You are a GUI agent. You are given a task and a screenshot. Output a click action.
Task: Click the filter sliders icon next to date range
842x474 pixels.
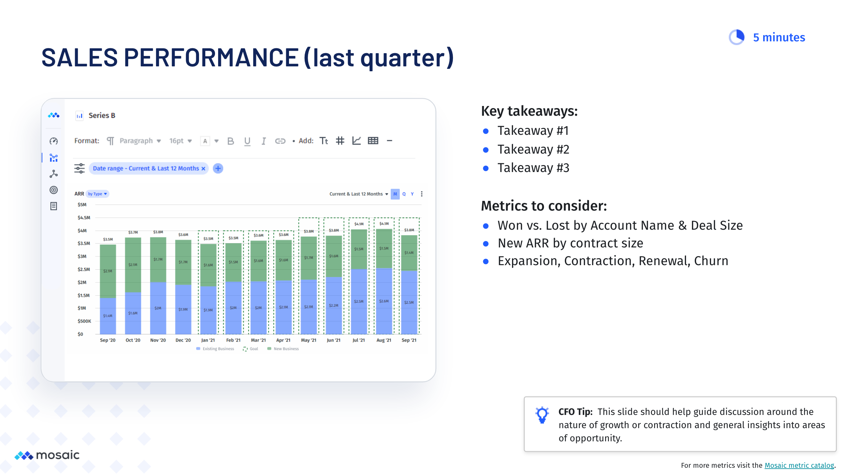[79, 168]
